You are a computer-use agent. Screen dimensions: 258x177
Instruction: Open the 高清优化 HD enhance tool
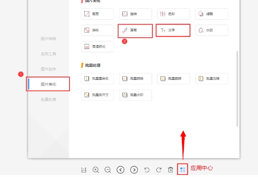97,46
